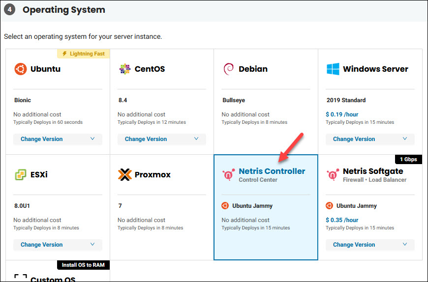Viewport: 428px width, 282px height.
Task: Click the Ubuntu logo icon
Action: point(21,69)
